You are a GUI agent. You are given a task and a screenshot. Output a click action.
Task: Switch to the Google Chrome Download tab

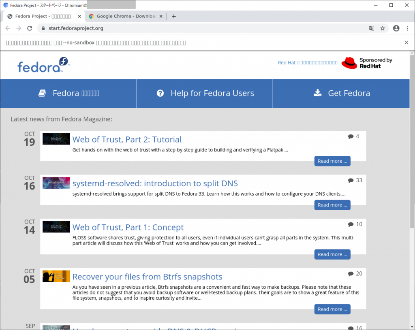coord(126,16)
